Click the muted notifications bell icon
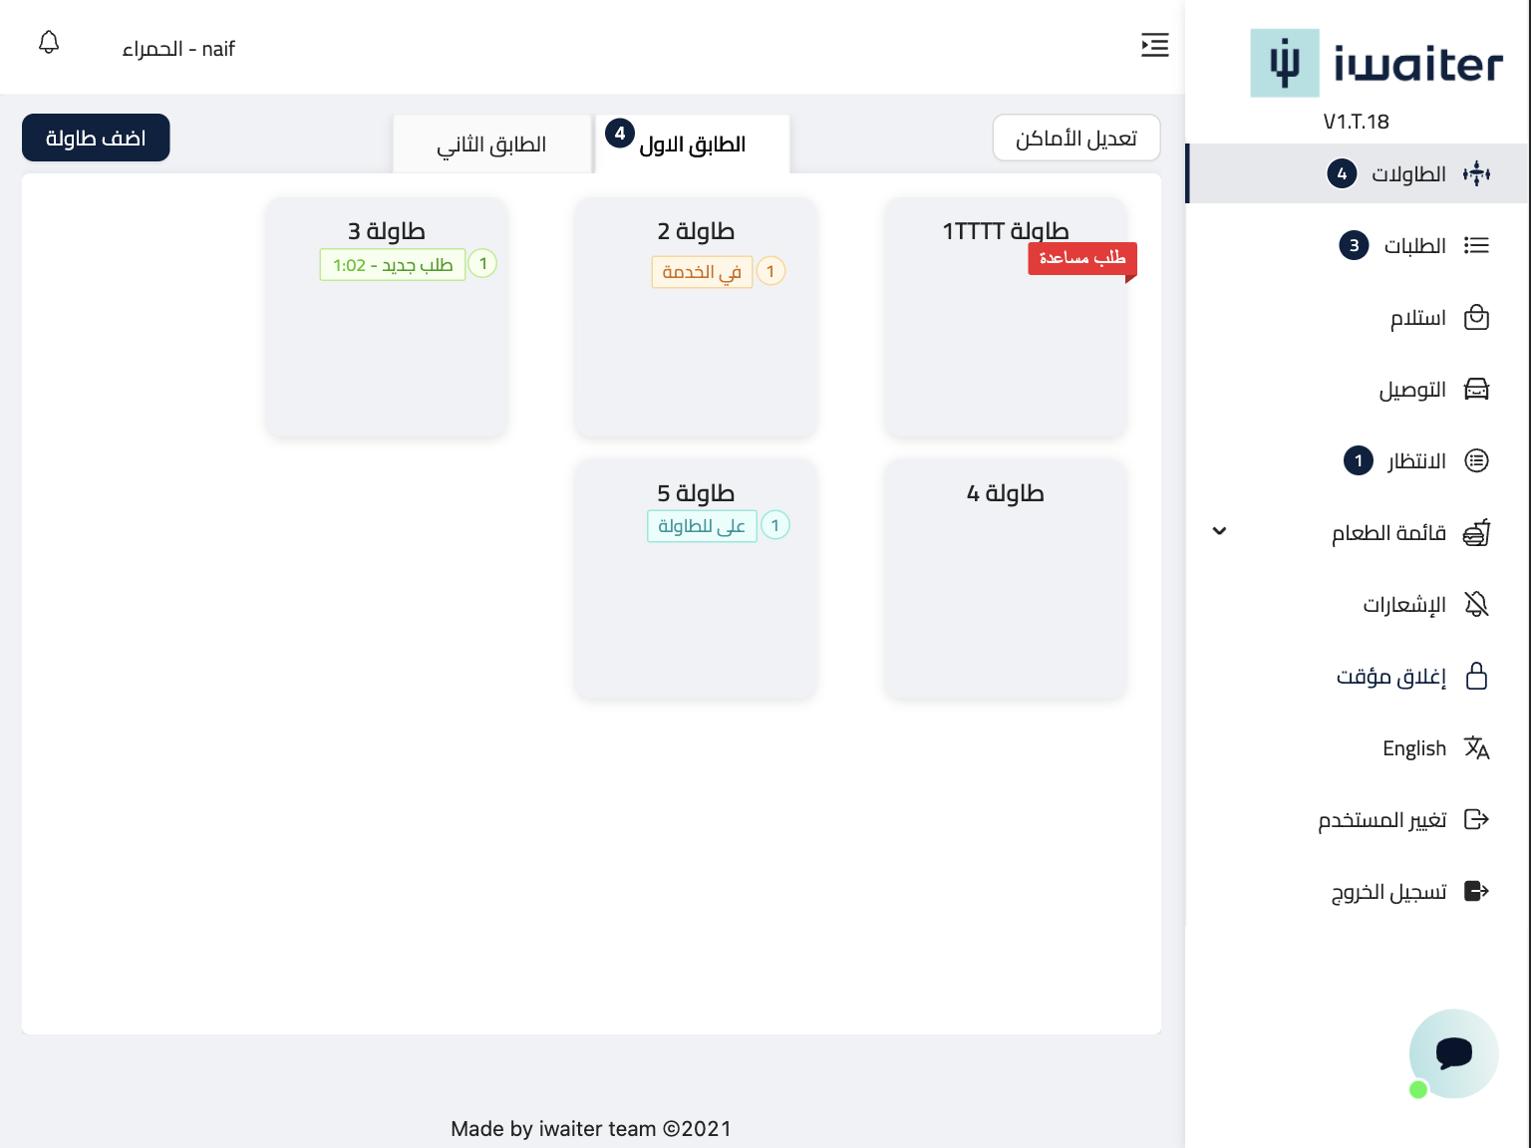This screenshot has width=1531, height=1148. click(1476, 604)
